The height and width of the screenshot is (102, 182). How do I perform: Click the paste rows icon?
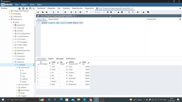coord(71,12)
